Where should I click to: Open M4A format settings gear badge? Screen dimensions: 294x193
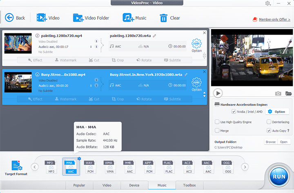pos(79,158)
